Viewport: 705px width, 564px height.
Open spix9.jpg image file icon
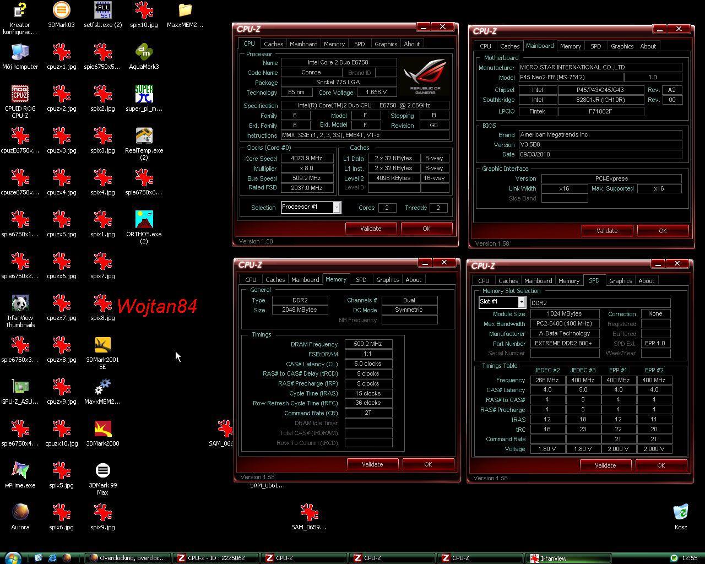(103, 517)
